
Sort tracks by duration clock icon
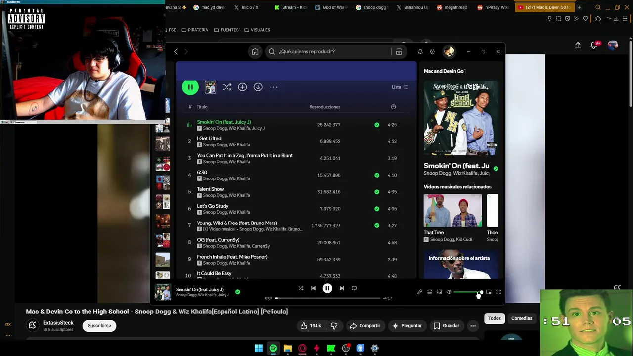tap(393, 107)
